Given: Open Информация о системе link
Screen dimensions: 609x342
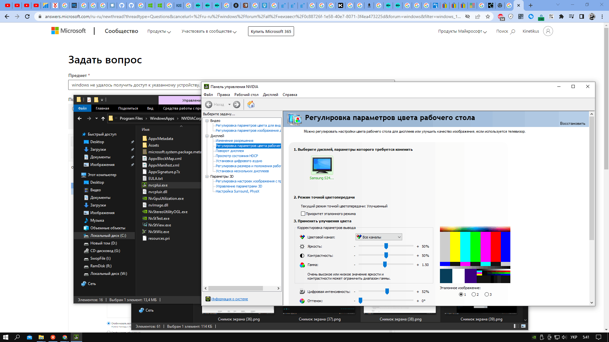Looking at the screenshot, I should pyautogui.click(x=230, y=299).
